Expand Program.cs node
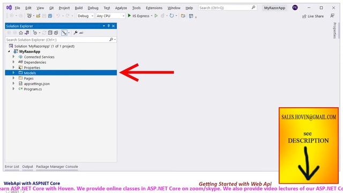The height and width of the screenshot is (193, 343). click(x=13, y=89)
